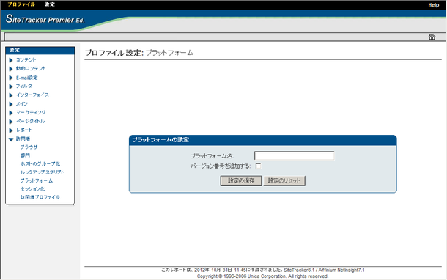Expand the ページタイトル arrow

click(11, 122)
